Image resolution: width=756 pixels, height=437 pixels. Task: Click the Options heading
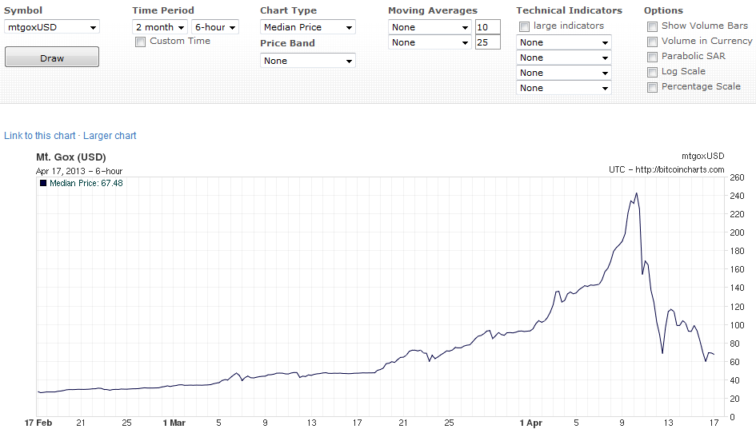[x=663, y=10]
